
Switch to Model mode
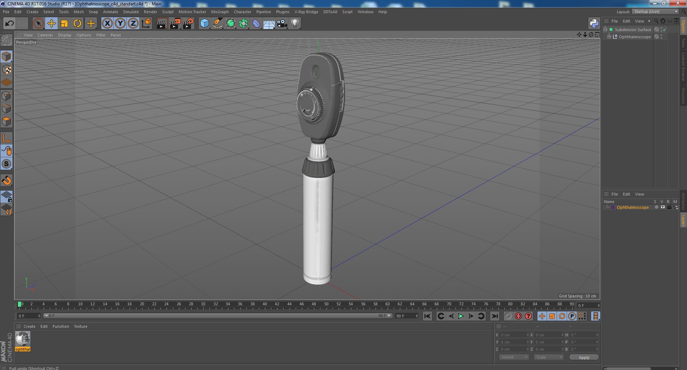coord(6,56)
